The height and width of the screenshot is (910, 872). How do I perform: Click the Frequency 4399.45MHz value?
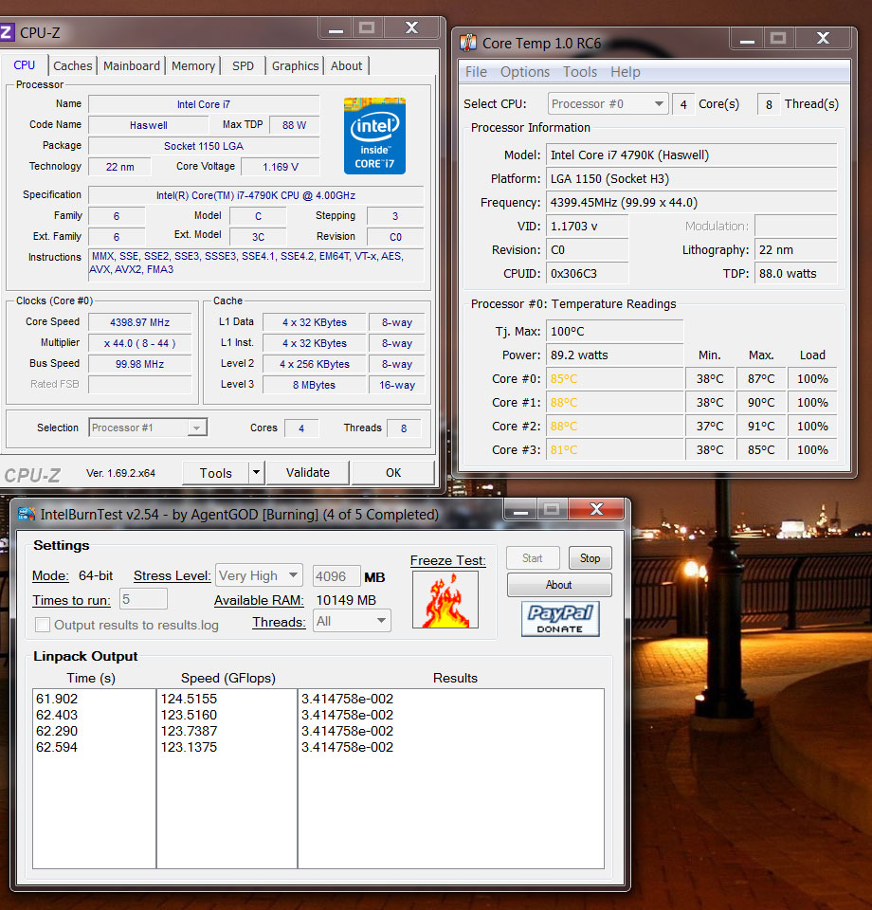click(691, 203)
